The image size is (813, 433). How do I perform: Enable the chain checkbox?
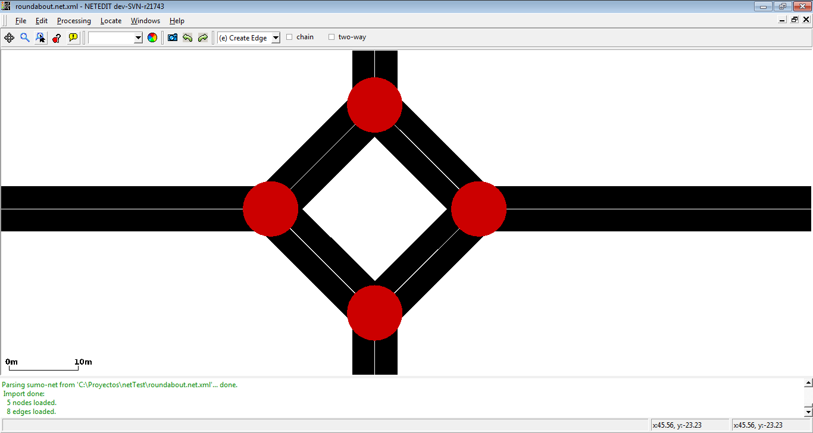290,37
